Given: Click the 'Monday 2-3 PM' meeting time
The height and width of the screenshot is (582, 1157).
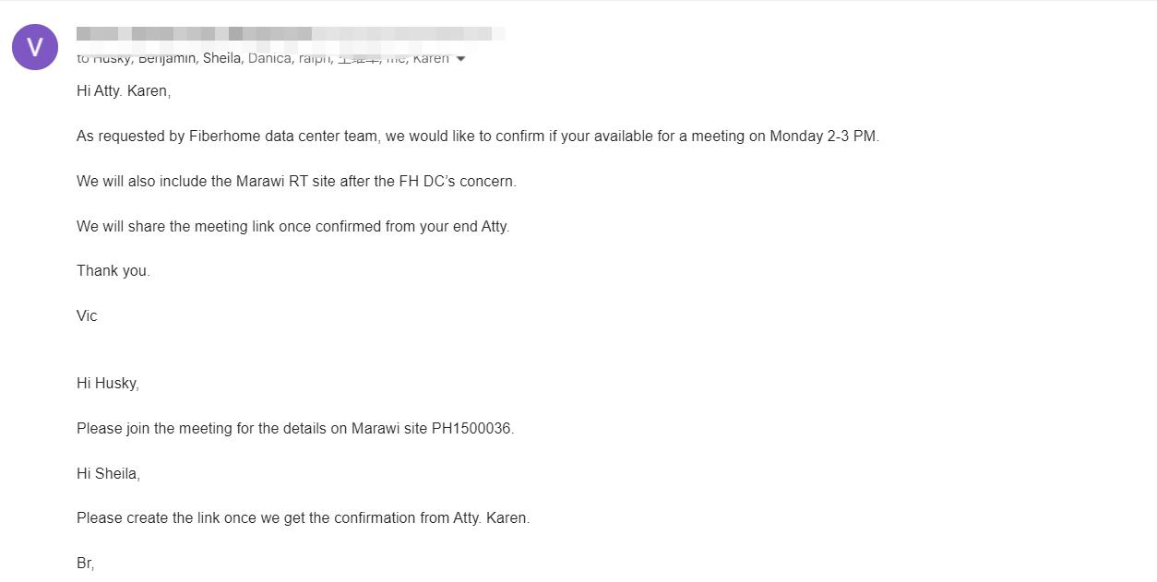Looking at the screenshot, I should (x=824, y=137).
